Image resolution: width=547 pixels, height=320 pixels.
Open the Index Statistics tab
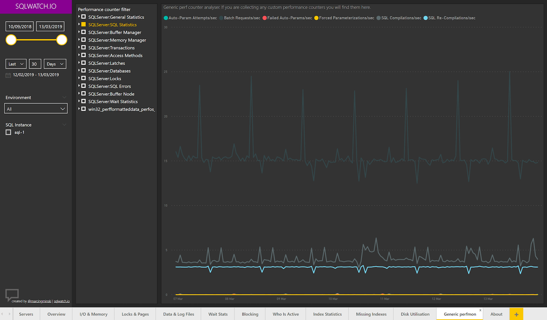coord(328,314)
